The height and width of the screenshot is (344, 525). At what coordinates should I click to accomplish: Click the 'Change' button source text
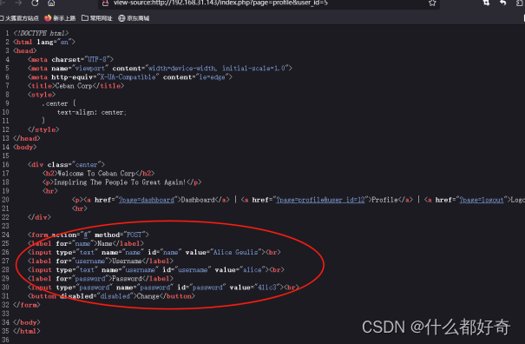pos(148,296)
